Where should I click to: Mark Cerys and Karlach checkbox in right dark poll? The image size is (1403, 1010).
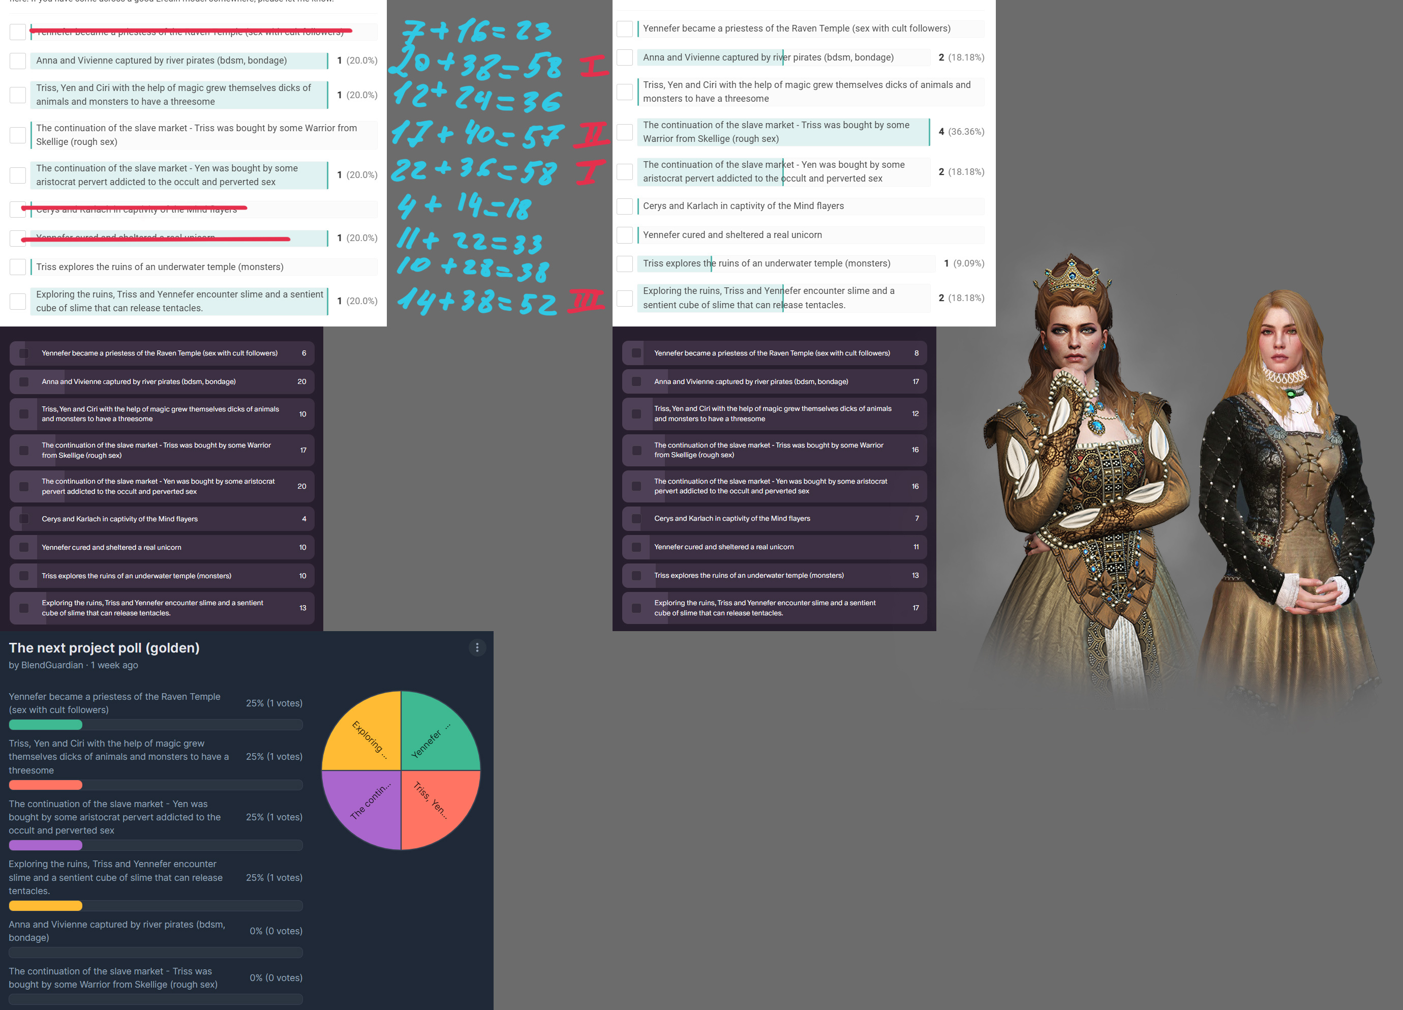[636, 519]
